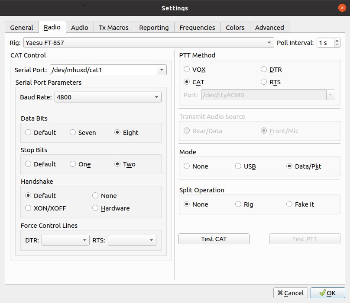This screenshot has height=303, width=350.
Task: Increase the Poll Interval with up arrow
Action: tap(337, 40)
